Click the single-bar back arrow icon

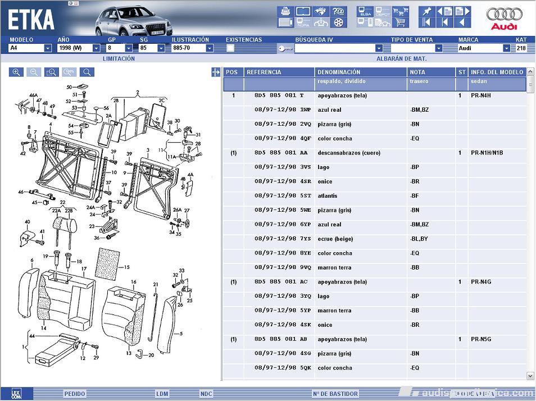(x=445, y=22)
